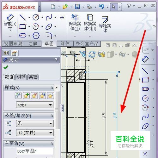The image size is (158, 158).
Task: Select the Ellipse tool in ribbon
Action: click(x=49, y=26)
